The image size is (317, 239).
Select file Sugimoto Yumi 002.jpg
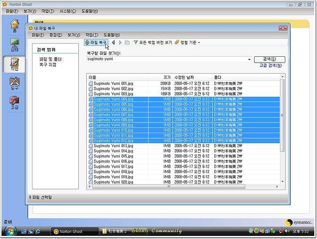click(x=113, y=89)
